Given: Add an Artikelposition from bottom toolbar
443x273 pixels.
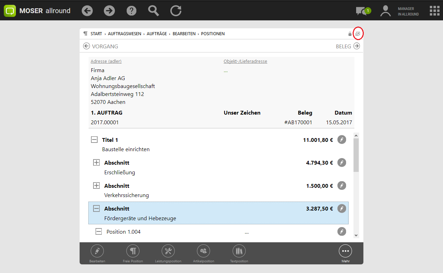Looking at the screenshot, I should (x=204, y=251).
